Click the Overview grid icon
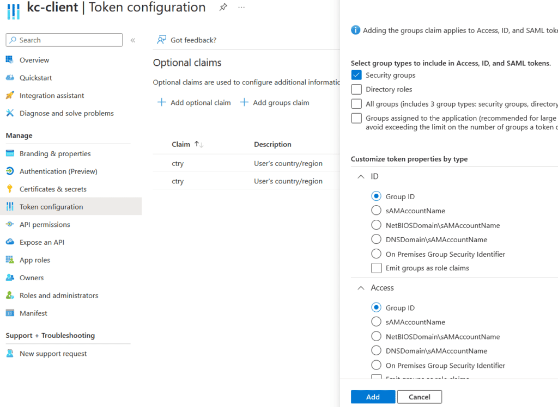558x407 pixels. [x=10, y=60]
